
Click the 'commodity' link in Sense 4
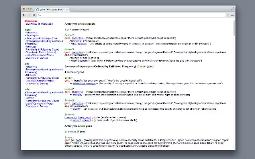pos(71,118)
